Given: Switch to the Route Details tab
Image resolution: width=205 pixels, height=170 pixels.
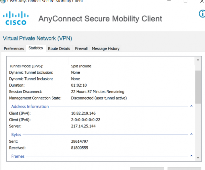Looking at the screenshot, I should 59,48.
